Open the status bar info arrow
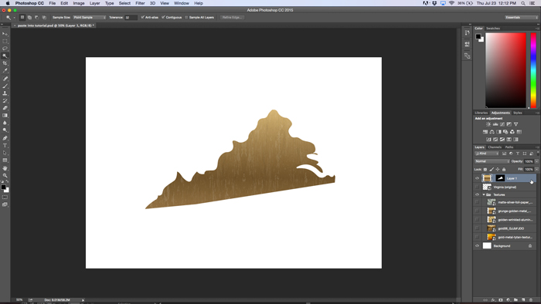The height and width of the screenshot is (304, 541). click(x=83, y=300)
